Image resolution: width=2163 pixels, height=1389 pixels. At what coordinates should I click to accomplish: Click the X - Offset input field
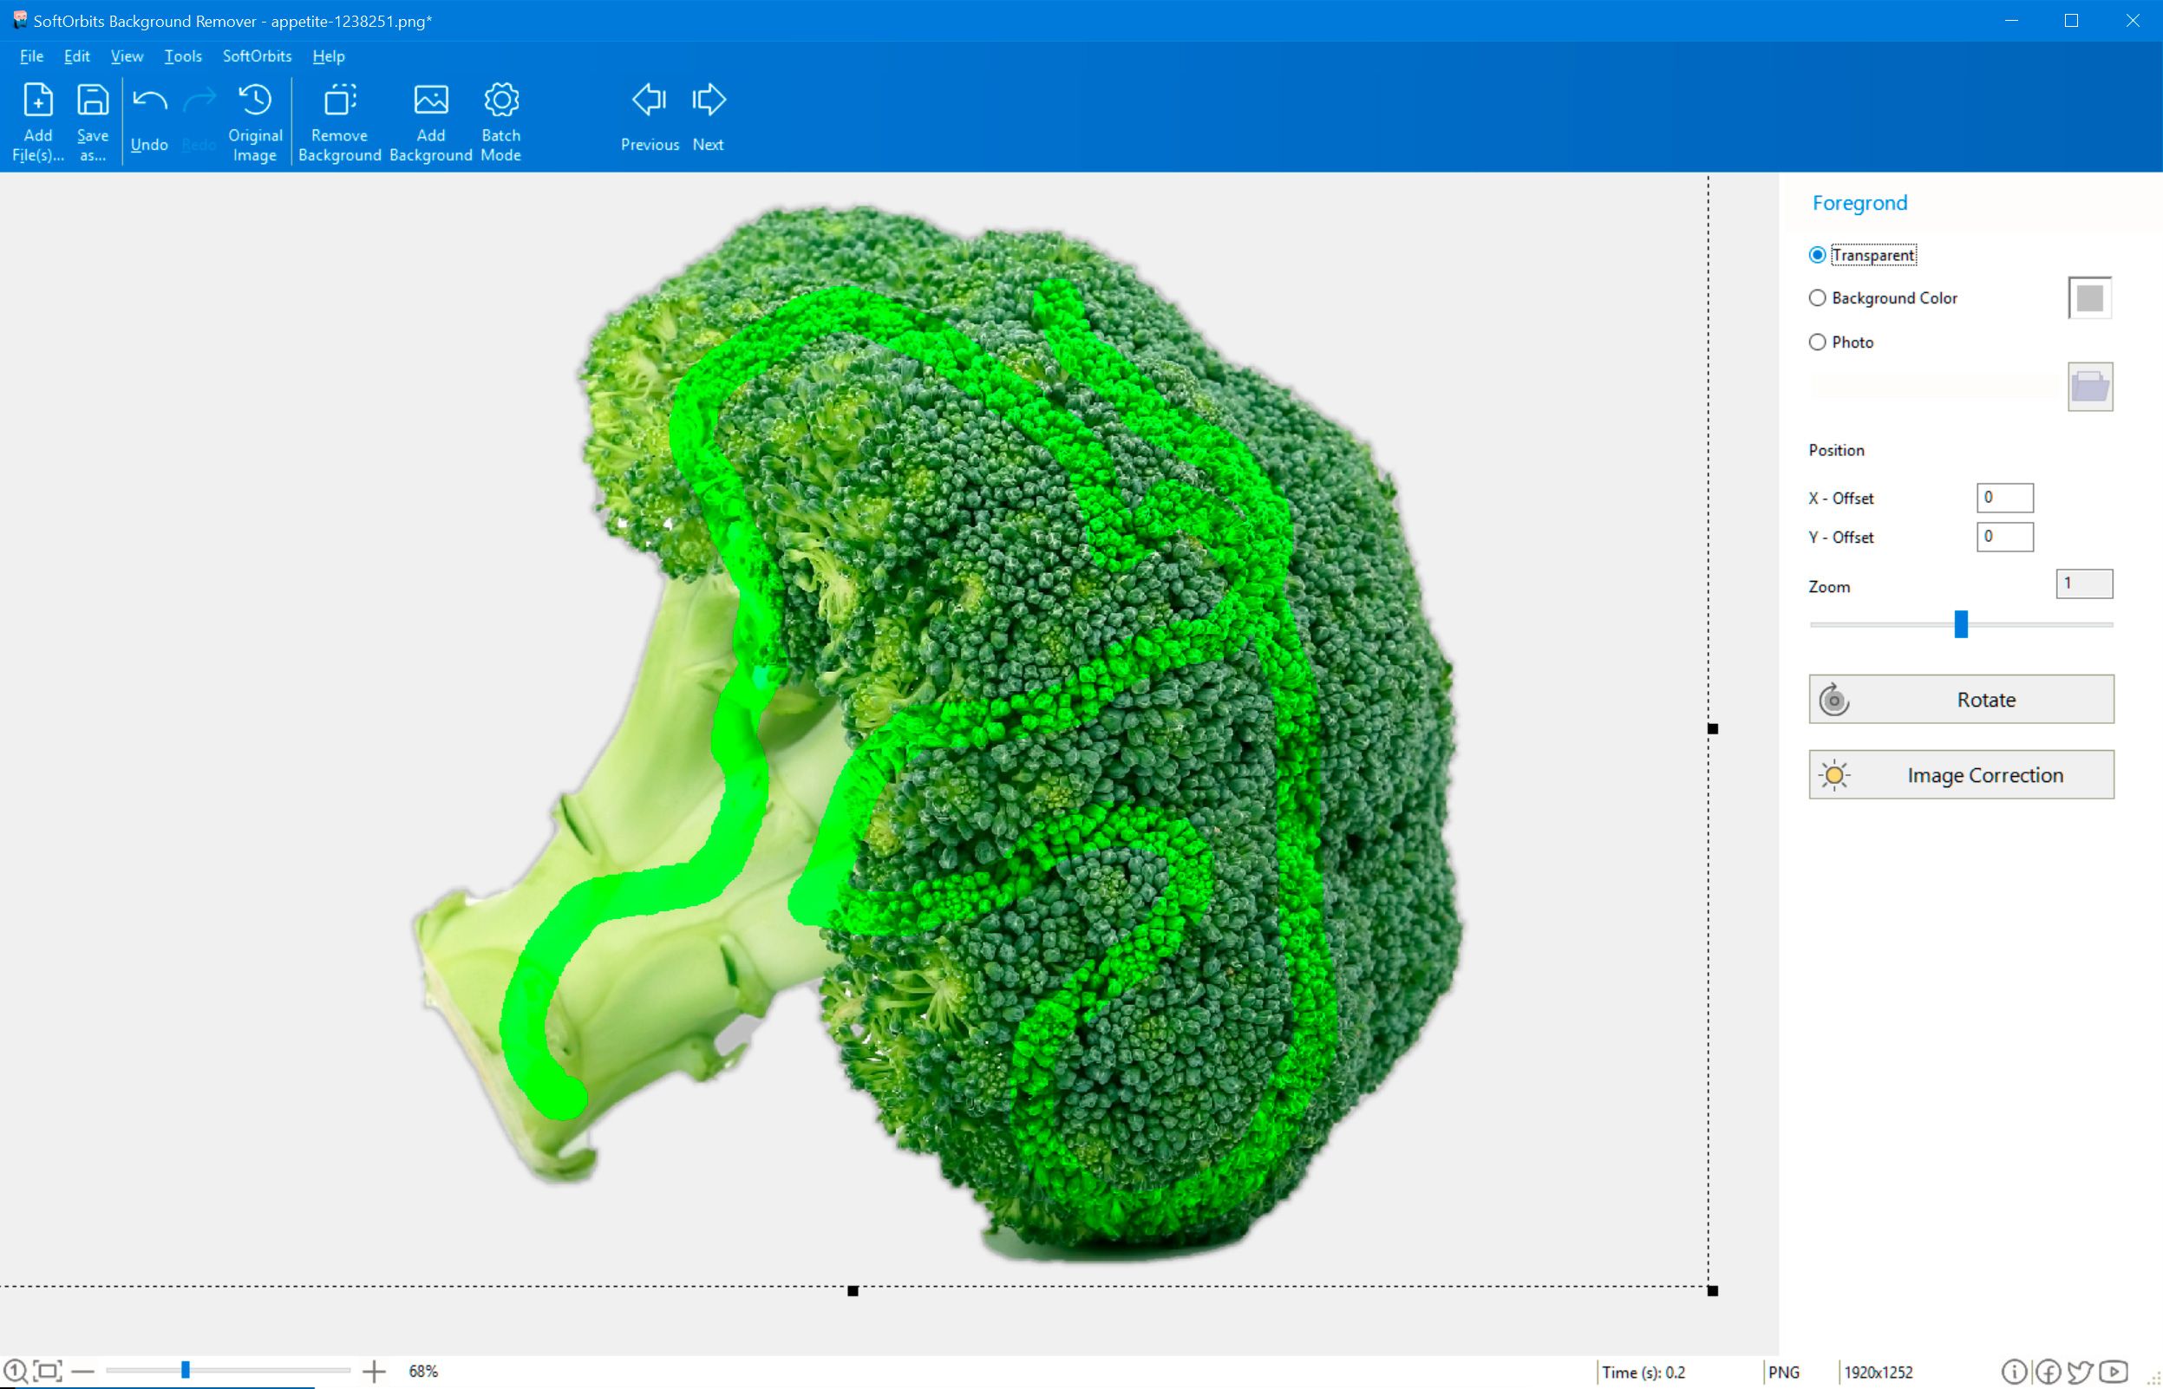[x=2004, y=498]
